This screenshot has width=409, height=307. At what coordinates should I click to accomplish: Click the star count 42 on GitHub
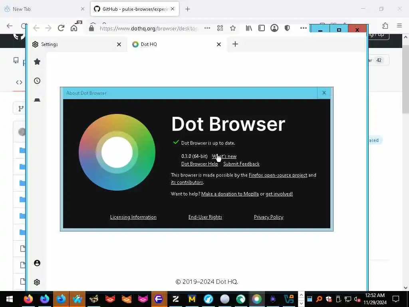pos(379,60)
